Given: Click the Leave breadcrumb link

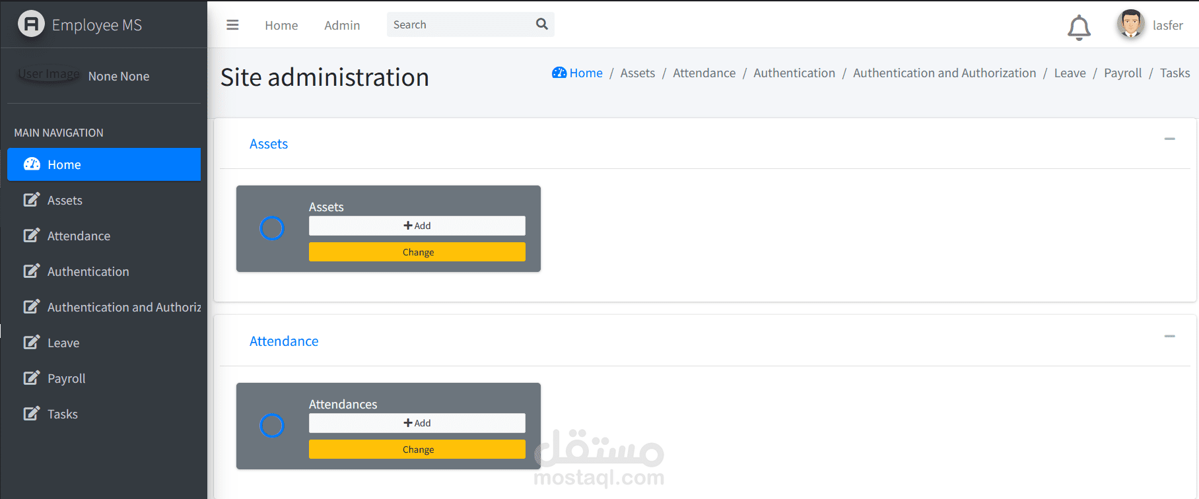Looking at the screenshot, I should click(x=1070, y=73).
